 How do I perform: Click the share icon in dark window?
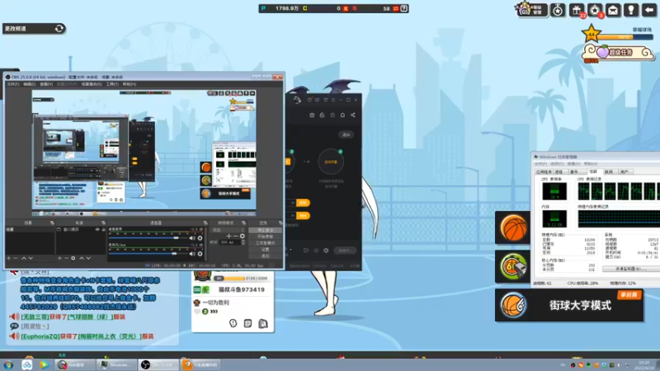[353, 115]
